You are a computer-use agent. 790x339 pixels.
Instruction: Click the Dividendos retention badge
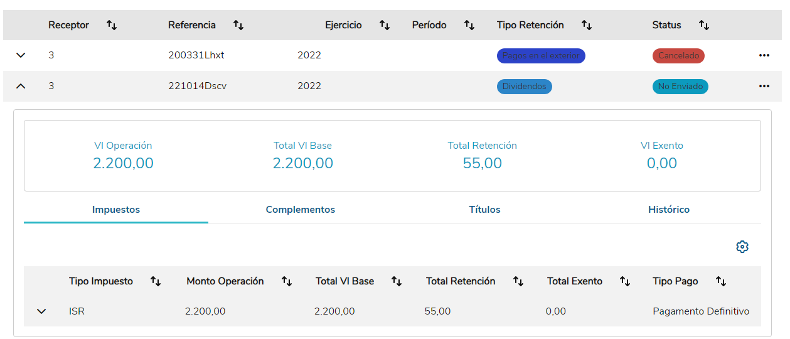click(x=525, y=86)
